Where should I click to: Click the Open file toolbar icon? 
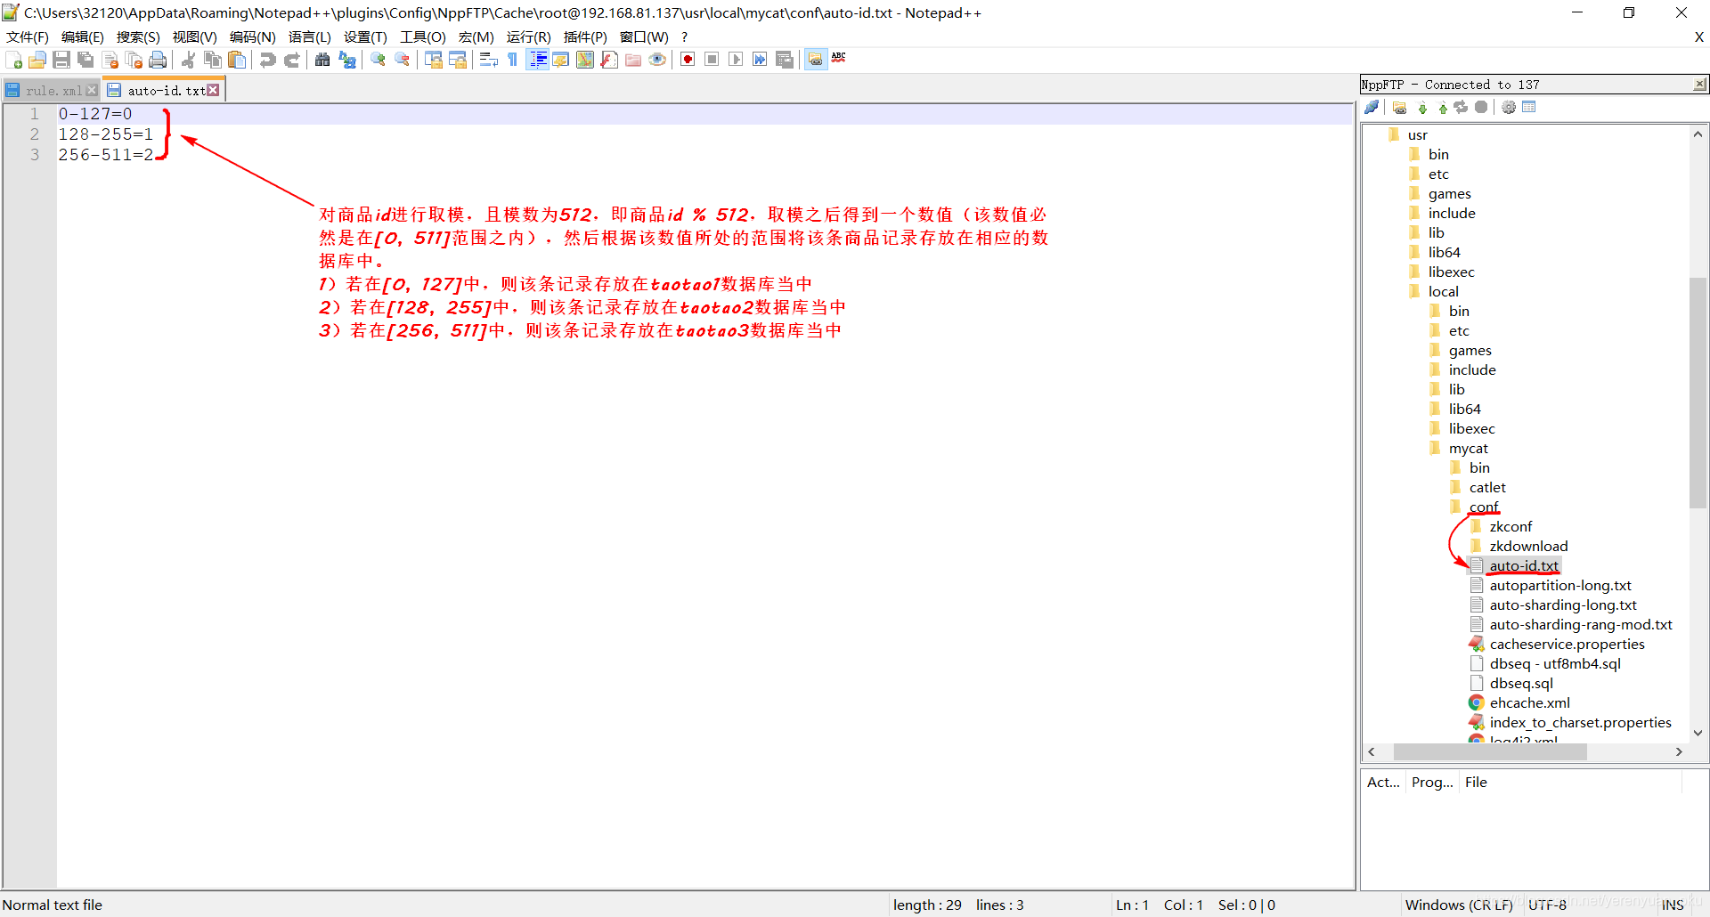point(37,60)
